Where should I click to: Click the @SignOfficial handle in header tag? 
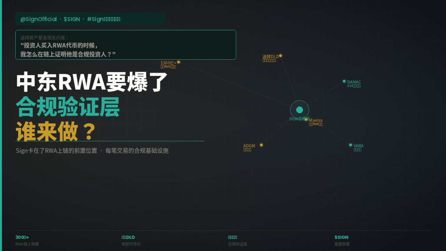click(x=38, y=19)
